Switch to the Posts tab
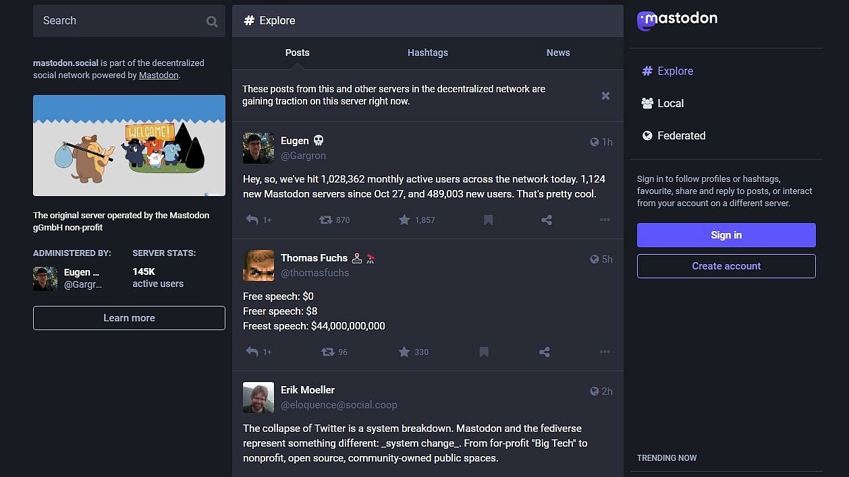Viewport: 849px width, 477px height. click(297, 53)
